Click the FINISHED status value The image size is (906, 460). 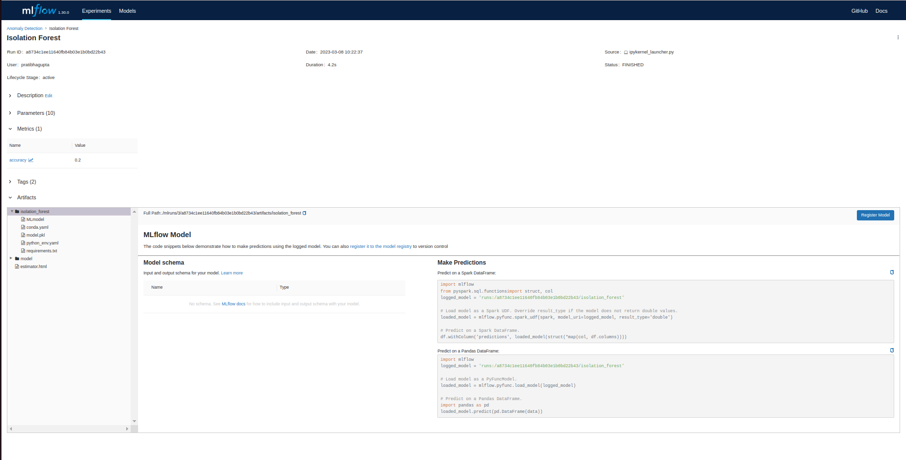point(633,65)
